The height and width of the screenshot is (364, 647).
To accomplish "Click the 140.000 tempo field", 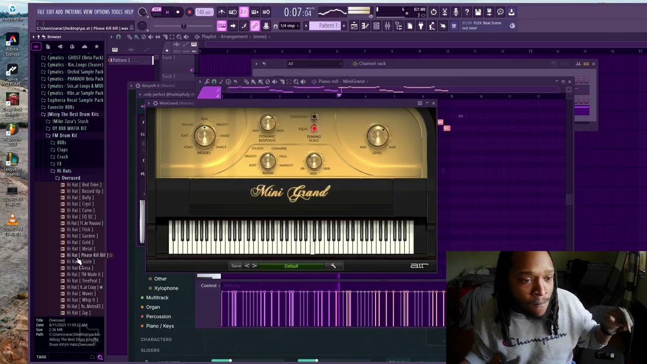I will pos(204,12).
